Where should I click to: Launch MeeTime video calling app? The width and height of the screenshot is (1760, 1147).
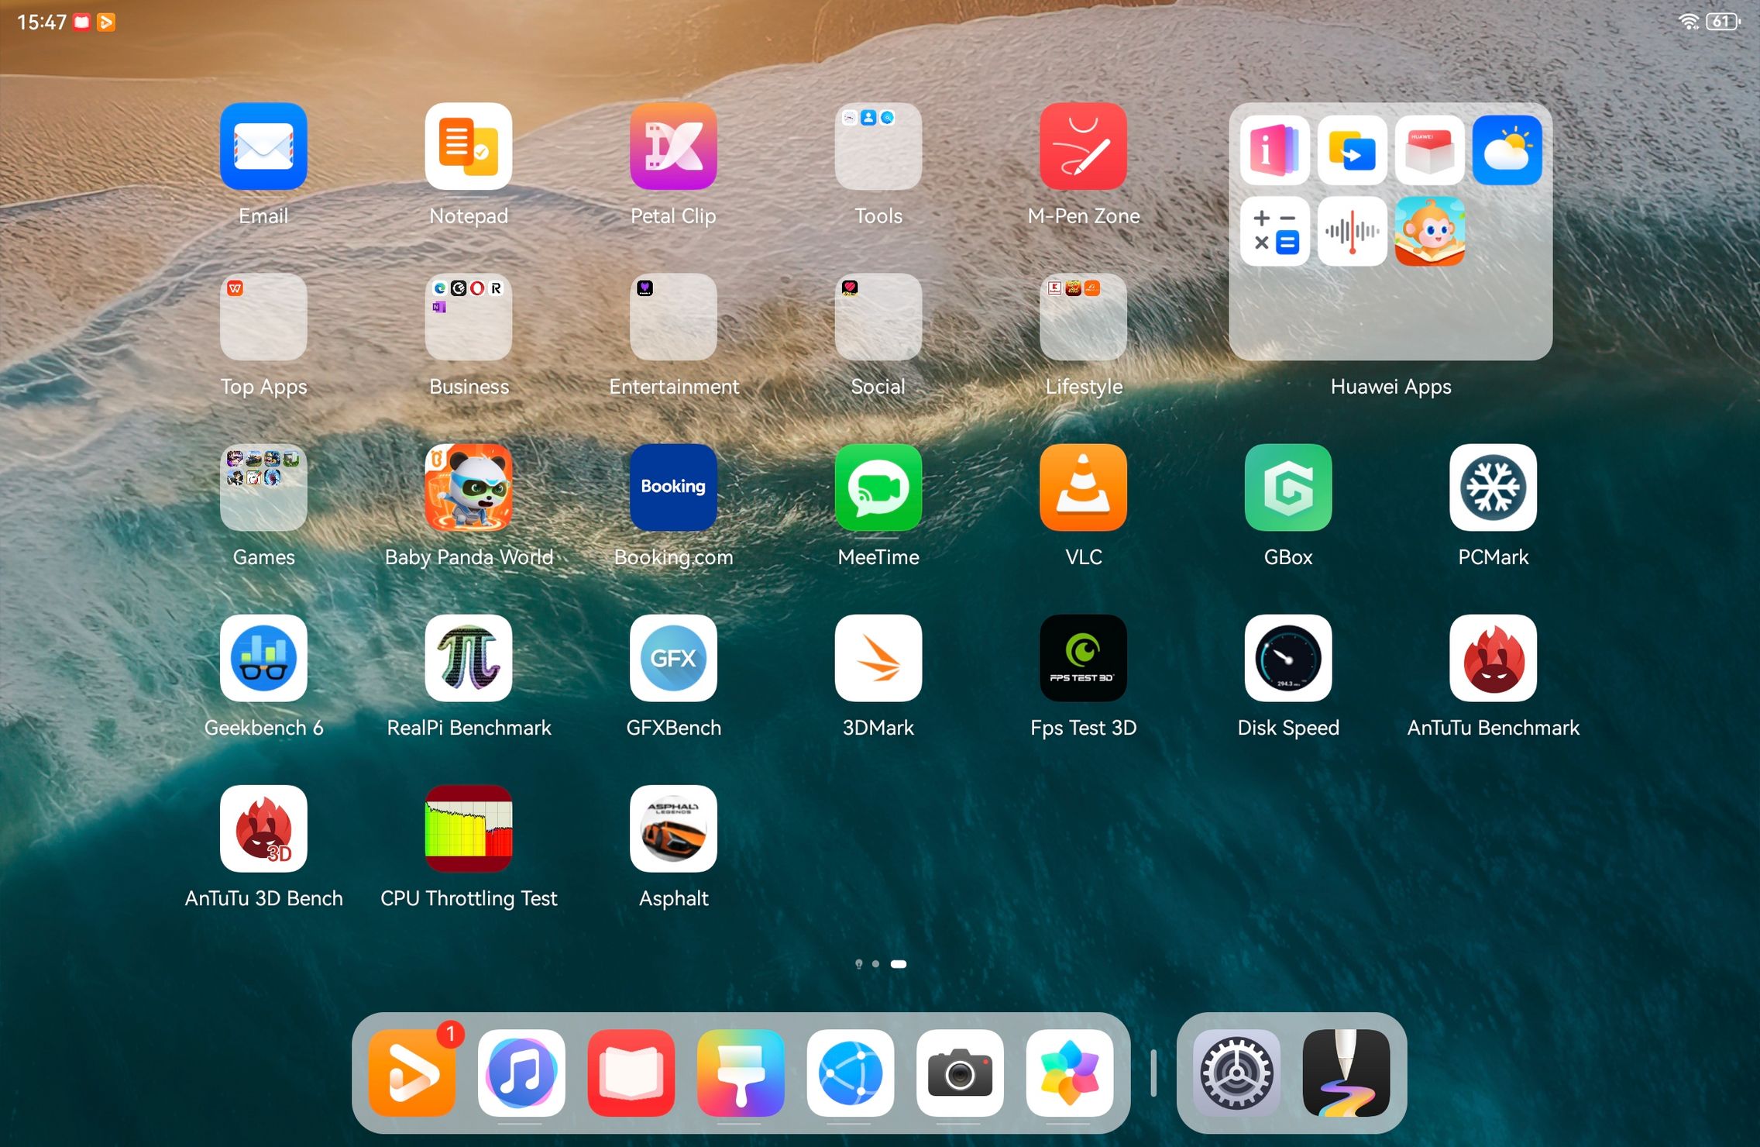coord(878,487)
